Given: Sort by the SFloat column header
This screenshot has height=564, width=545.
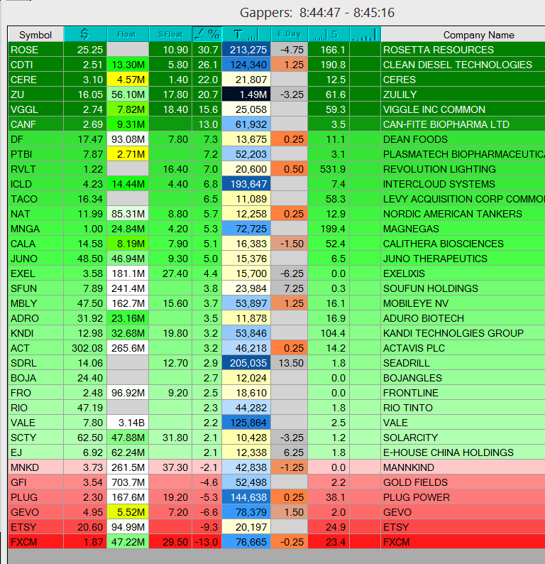Looking at the screenshot, I should [x=170, y=35].
